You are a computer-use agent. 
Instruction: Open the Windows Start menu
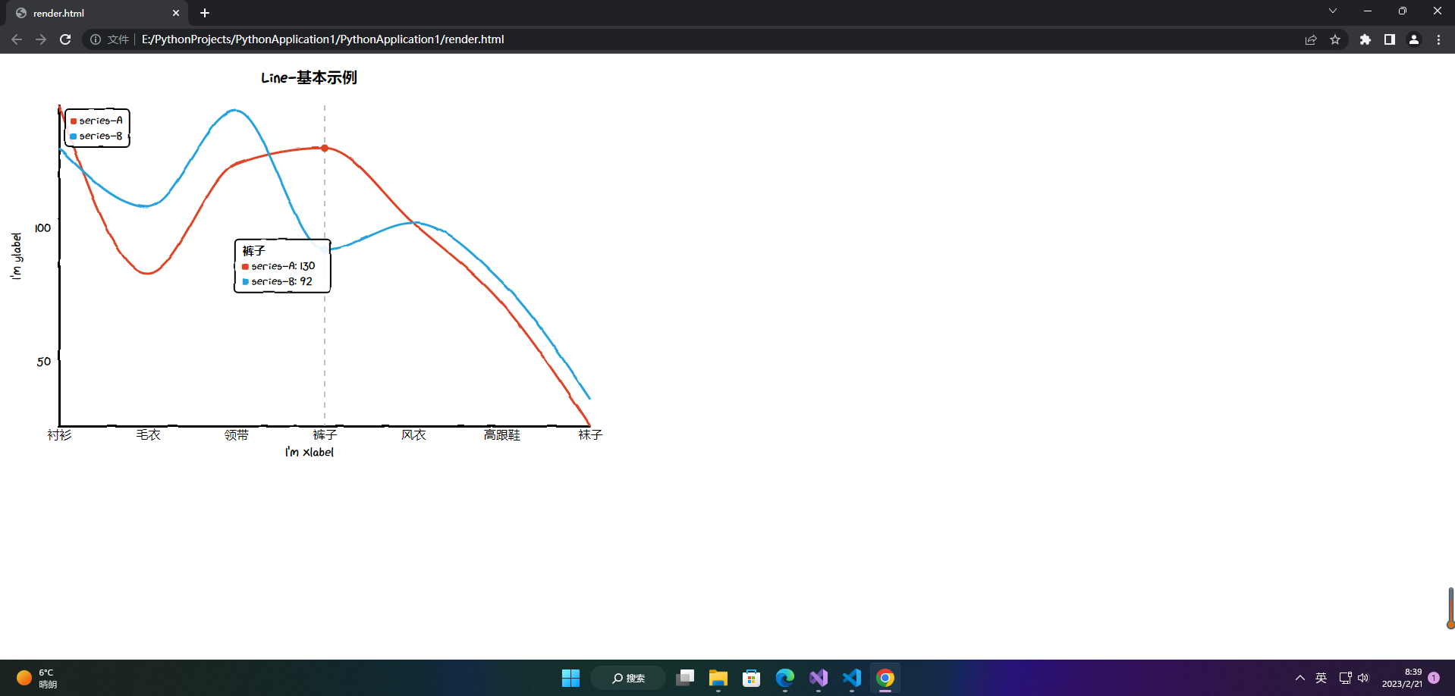(570, 678)
